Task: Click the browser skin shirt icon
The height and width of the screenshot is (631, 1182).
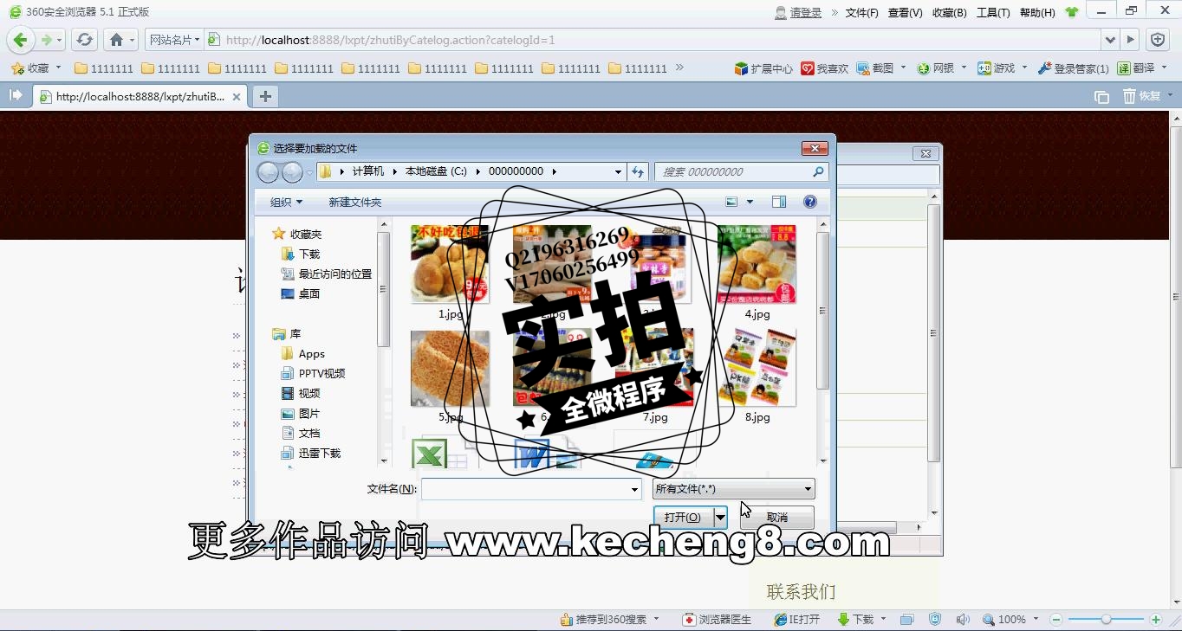Action: point(1072,12)
